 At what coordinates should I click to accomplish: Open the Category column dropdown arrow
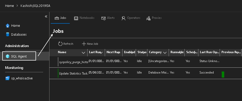click(165, 53)
